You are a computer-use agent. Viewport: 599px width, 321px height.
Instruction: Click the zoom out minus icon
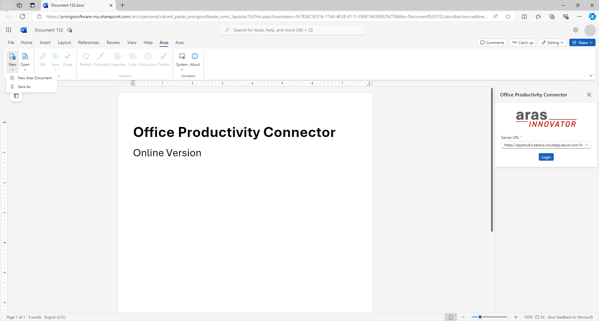click(x=463, y=317)
